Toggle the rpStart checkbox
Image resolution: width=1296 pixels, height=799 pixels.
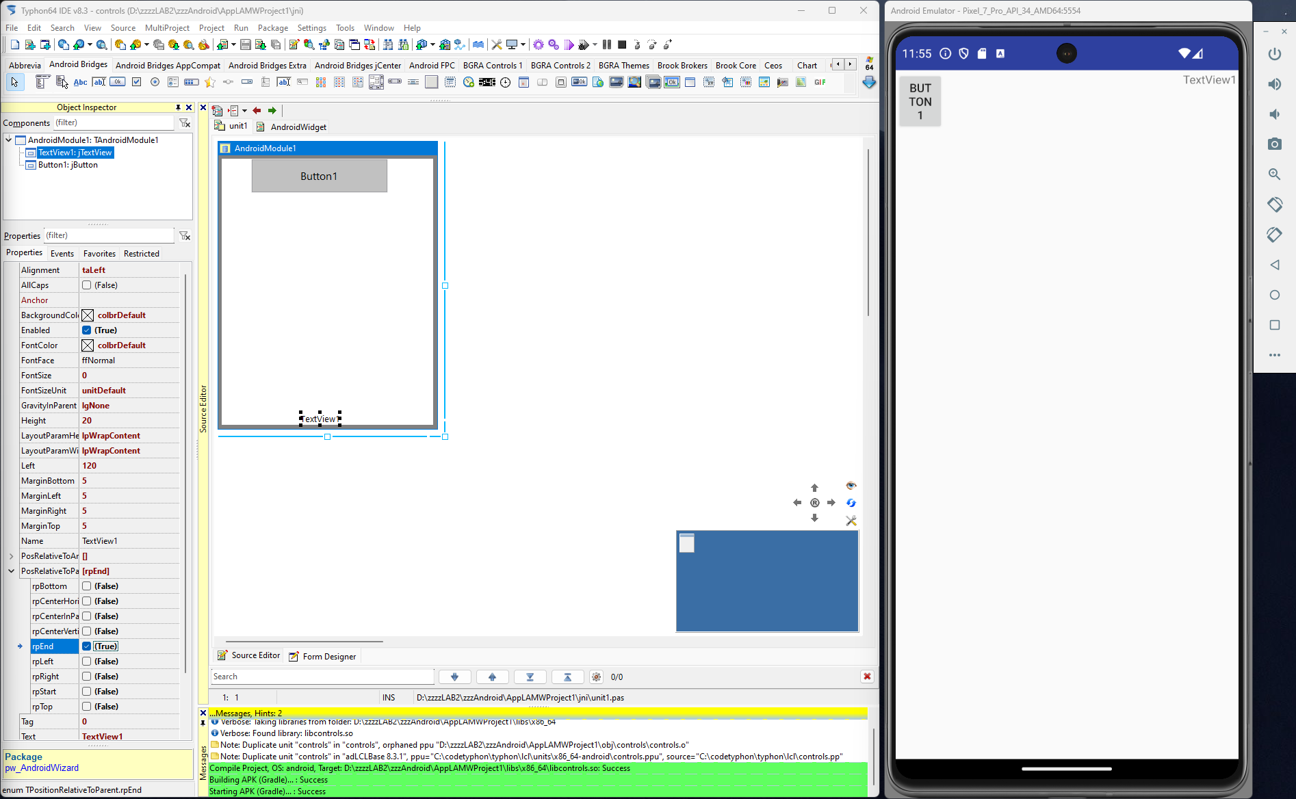pyautogui.click(x=87, y=692)
